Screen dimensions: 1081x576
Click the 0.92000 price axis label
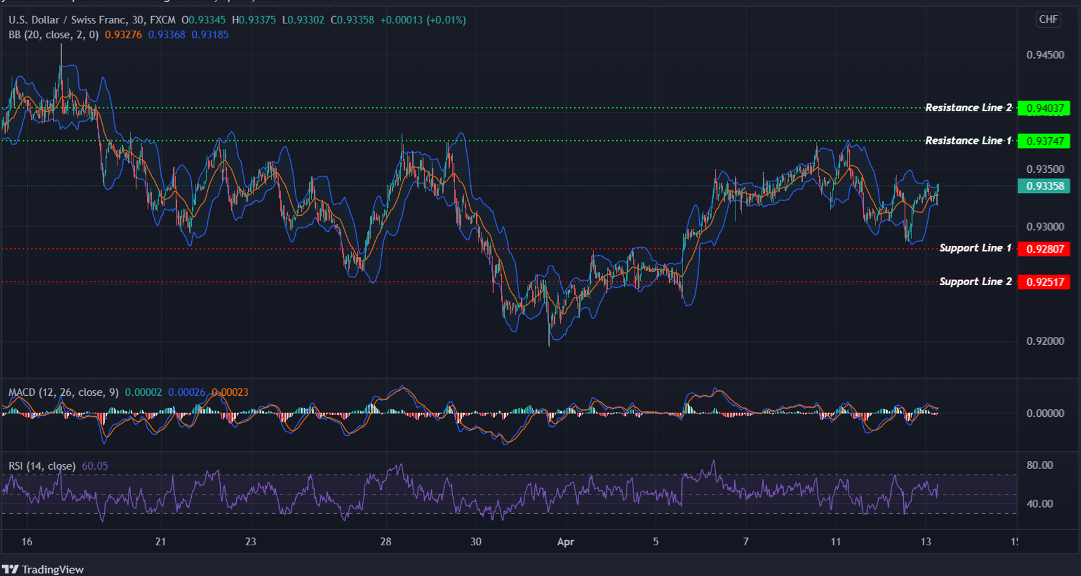tap(1045, 341)
